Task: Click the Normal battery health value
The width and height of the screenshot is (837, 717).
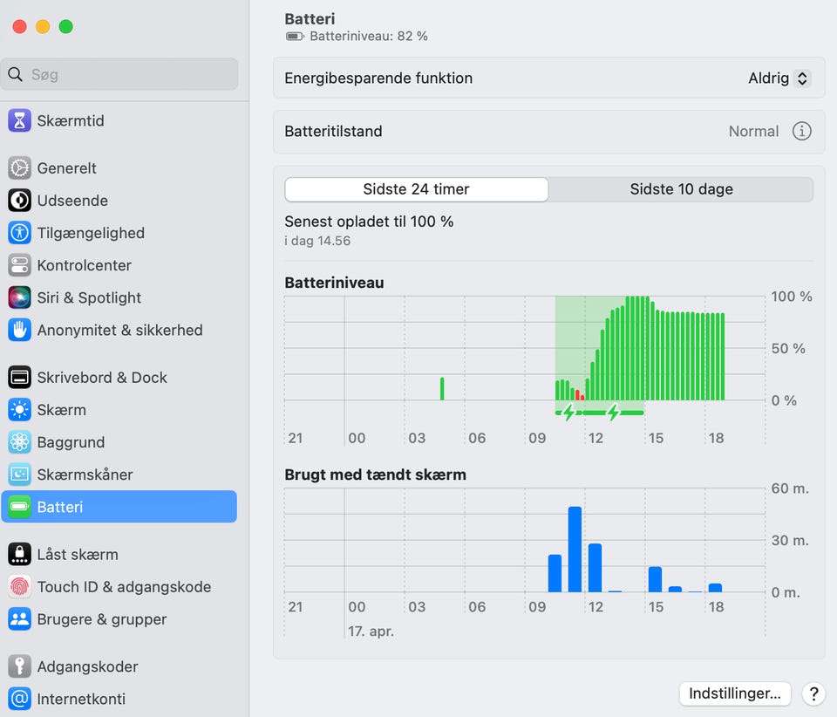Action: 753,132
